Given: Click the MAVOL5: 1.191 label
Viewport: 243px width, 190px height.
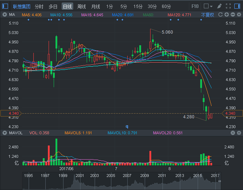Looking at the screenshot, I should [78, 133].
